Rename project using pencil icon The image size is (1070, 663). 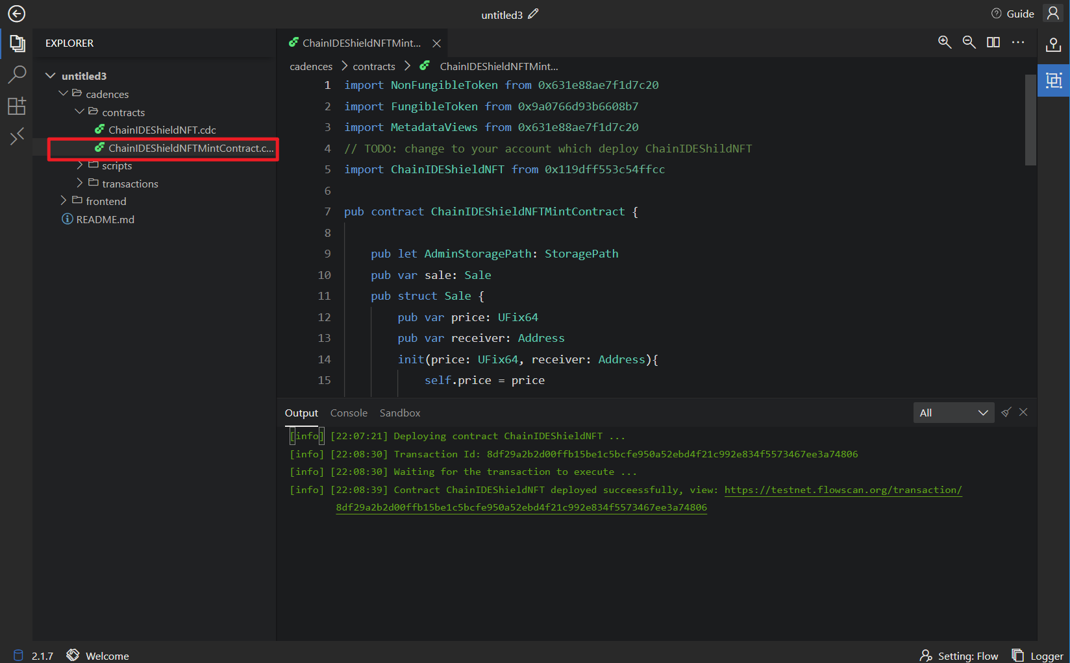(x=533, y=14)
